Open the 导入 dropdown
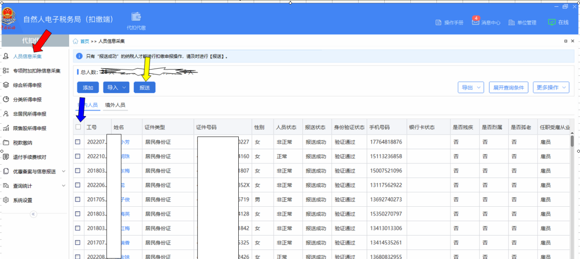The height and width of the screenshot is (259, 580). pos(116,87)
